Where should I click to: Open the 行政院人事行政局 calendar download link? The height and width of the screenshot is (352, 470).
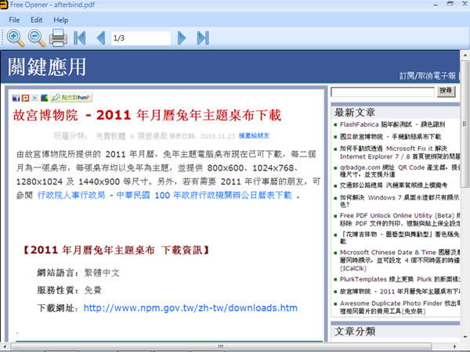point(164,195)
